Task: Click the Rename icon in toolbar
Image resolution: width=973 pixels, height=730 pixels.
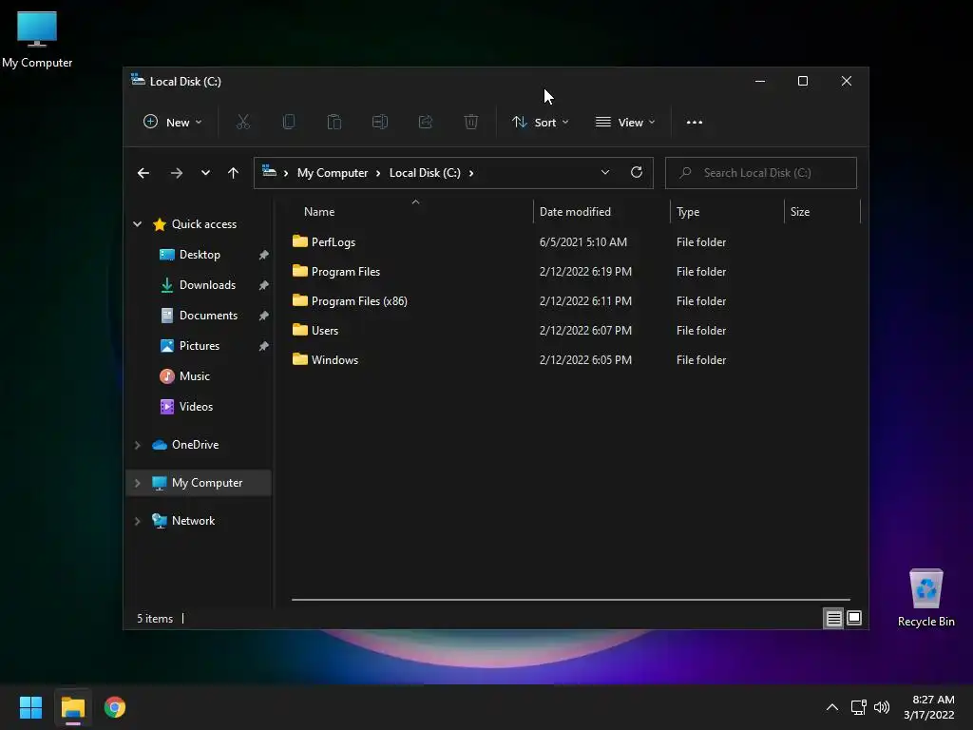Action: pos(380,123)
